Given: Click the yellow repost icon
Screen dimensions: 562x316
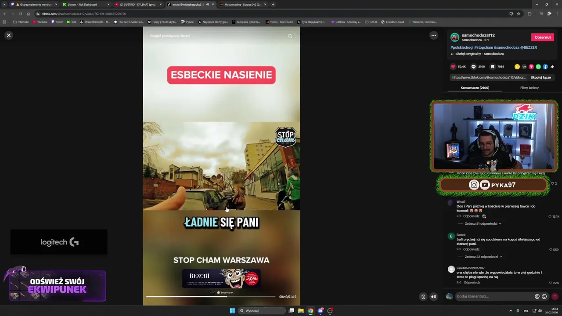Looking at the screenshot, I should (517, 67).
